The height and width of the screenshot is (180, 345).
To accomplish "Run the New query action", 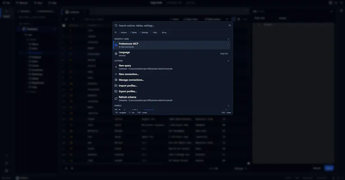I will pyautogui.click(x=172, y=67).
